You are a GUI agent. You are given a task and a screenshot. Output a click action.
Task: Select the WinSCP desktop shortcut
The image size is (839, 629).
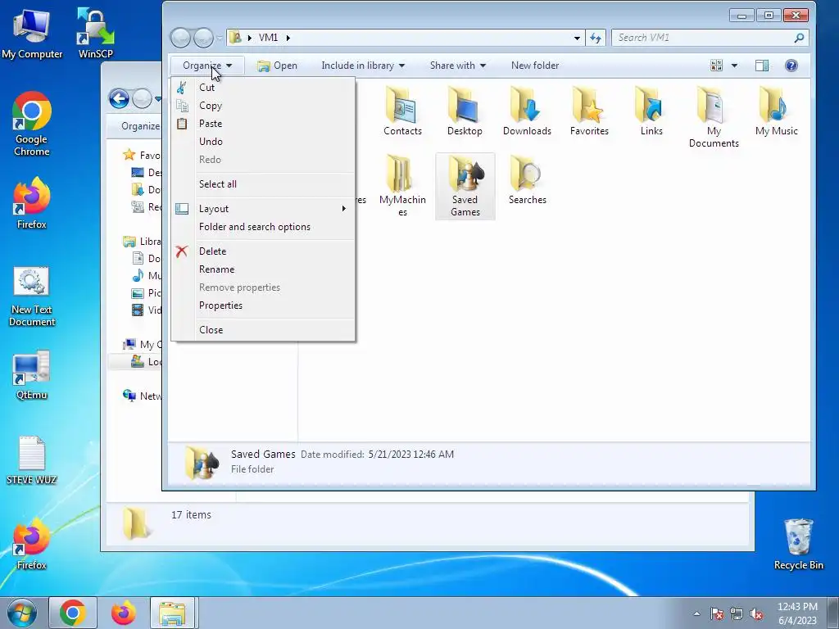95,33
